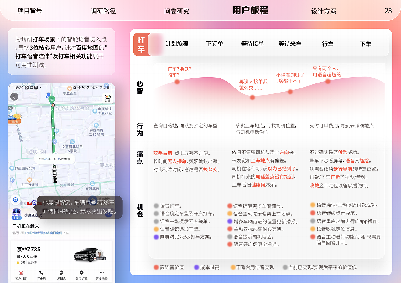Click the red 高语音价值 legend dot
This screenshot has width=401, height=283.
pyautogui.click(x=156, y=267)
